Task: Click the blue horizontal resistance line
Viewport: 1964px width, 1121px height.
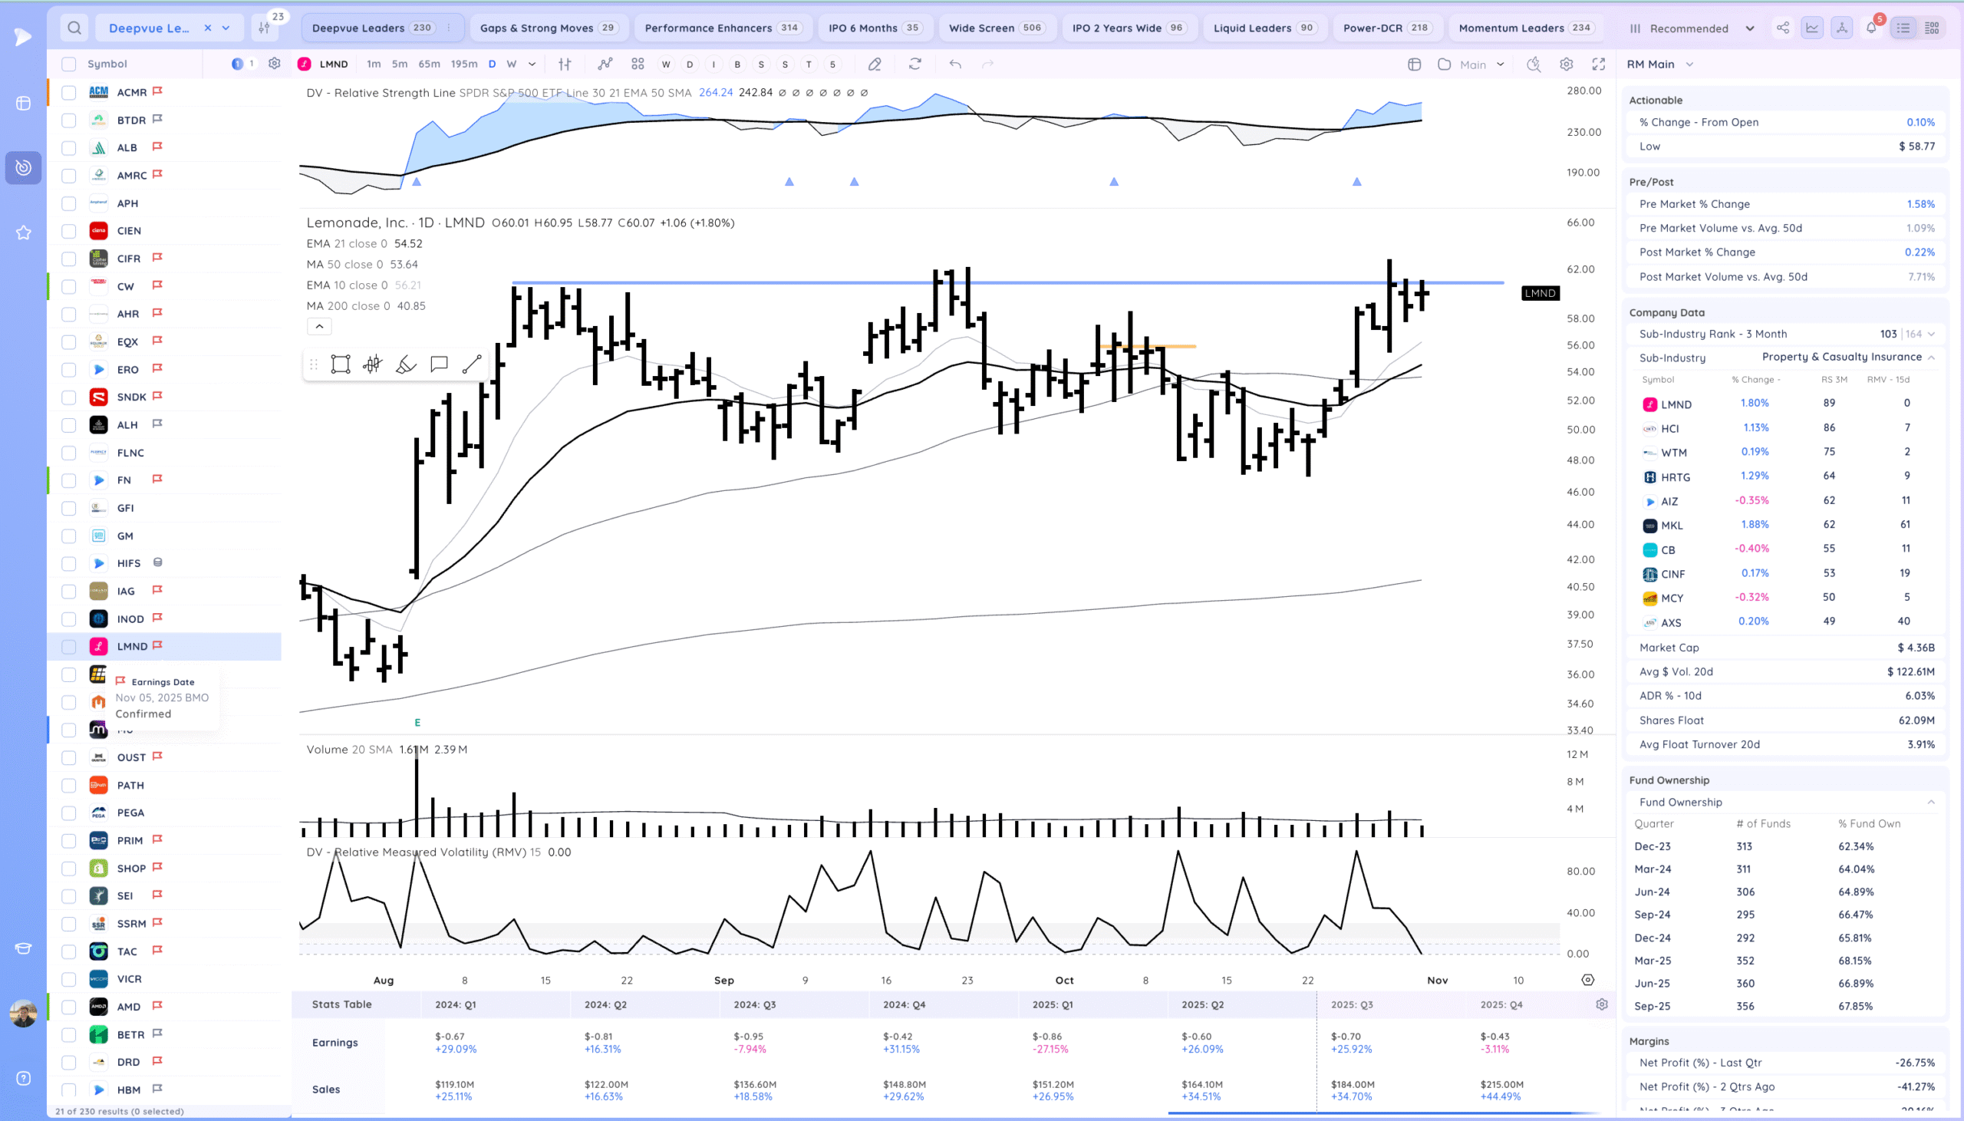Action: tap(769, 282)
